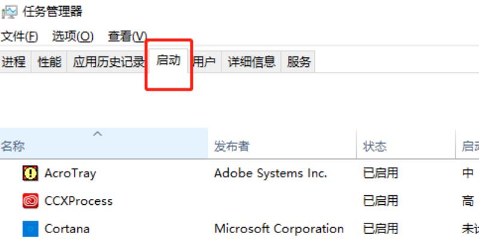Click the Task Manager title bar icon

(10, 12)
